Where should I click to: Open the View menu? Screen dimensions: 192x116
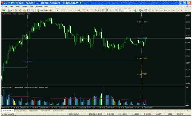11,6
